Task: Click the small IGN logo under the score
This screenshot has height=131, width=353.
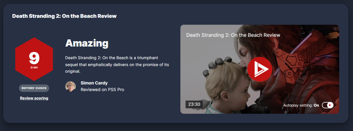Action: pos(34,68)
